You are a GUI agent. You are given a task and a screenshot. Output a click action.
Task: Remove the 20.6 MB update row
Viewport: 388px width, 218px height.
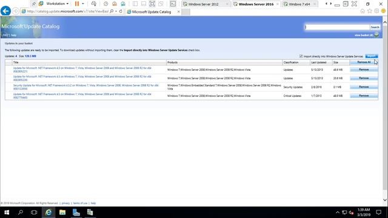click(364, 78)
